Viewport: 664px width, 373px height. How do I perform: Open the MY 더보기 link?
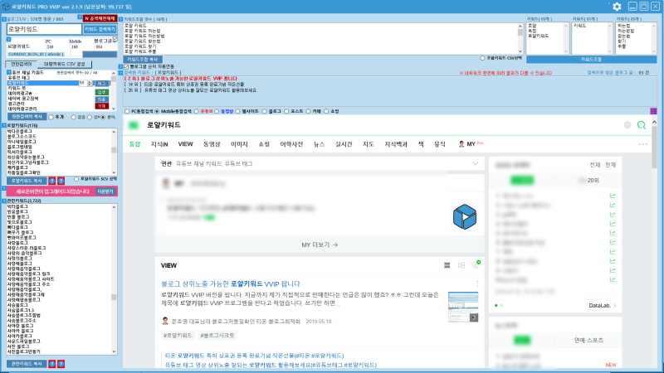320,245
